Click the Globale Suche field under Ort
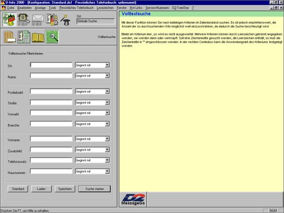The width and height of the screenshot is (284, 213). [x=95, y=21]
